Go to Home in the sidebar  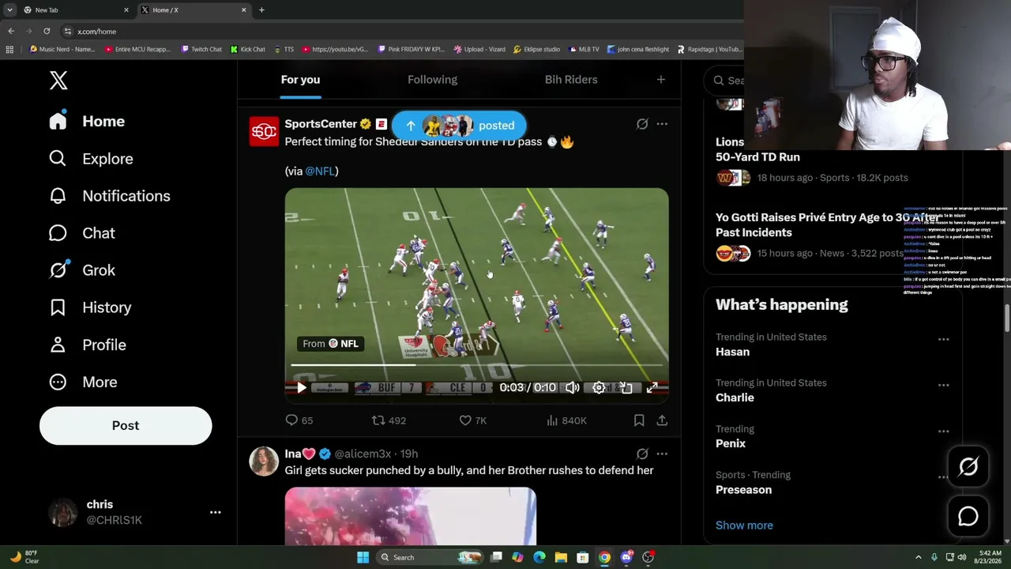[86, 122]
